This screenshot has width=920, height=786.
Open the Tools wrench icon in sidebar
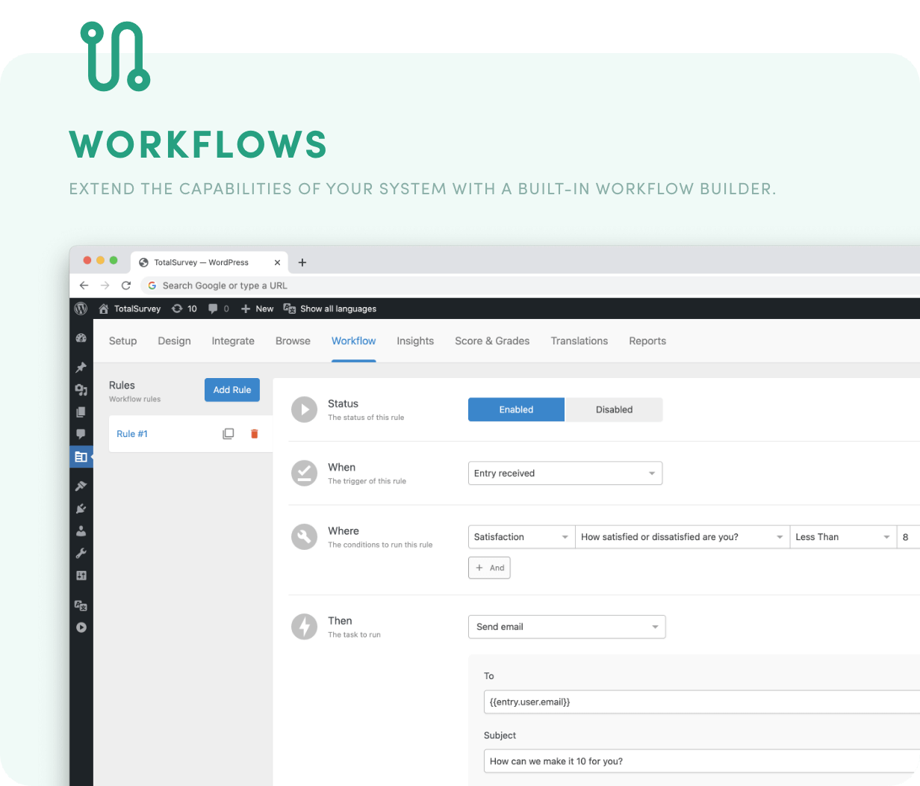click(x=81, y=554)
